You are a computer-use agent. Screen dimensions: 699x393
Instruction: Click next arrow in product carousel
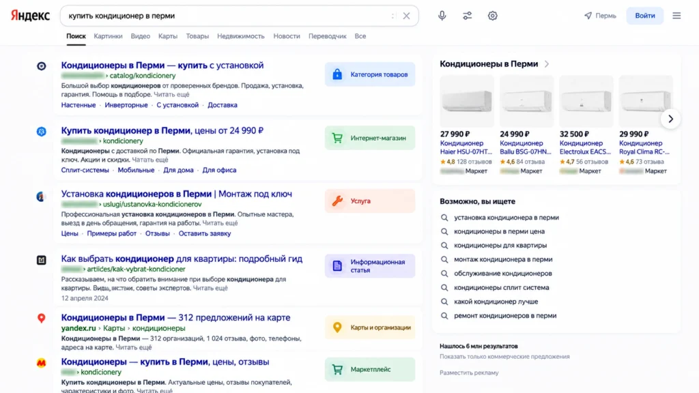[x=670, y=119]
